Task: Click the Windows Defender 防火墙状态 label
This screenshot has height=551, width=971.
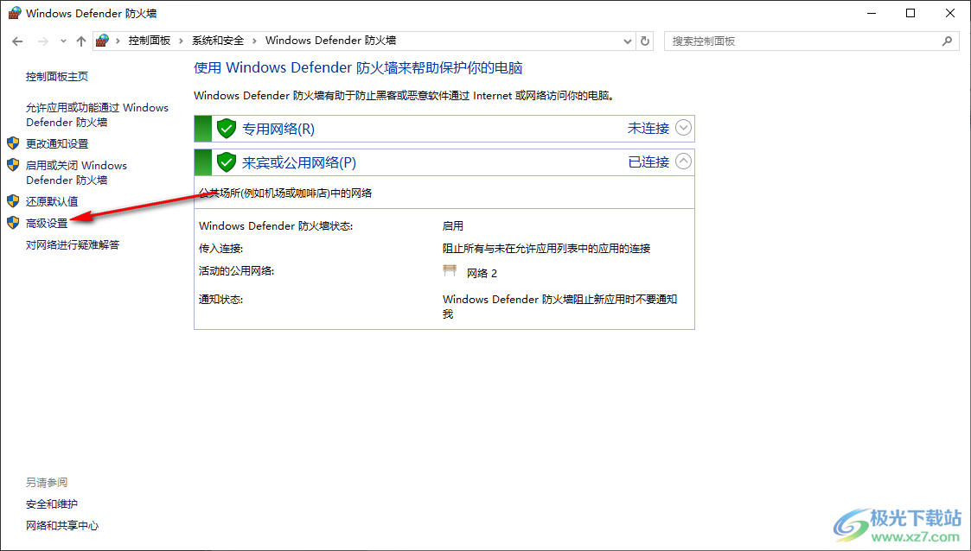Action: [x=276, y=226]
